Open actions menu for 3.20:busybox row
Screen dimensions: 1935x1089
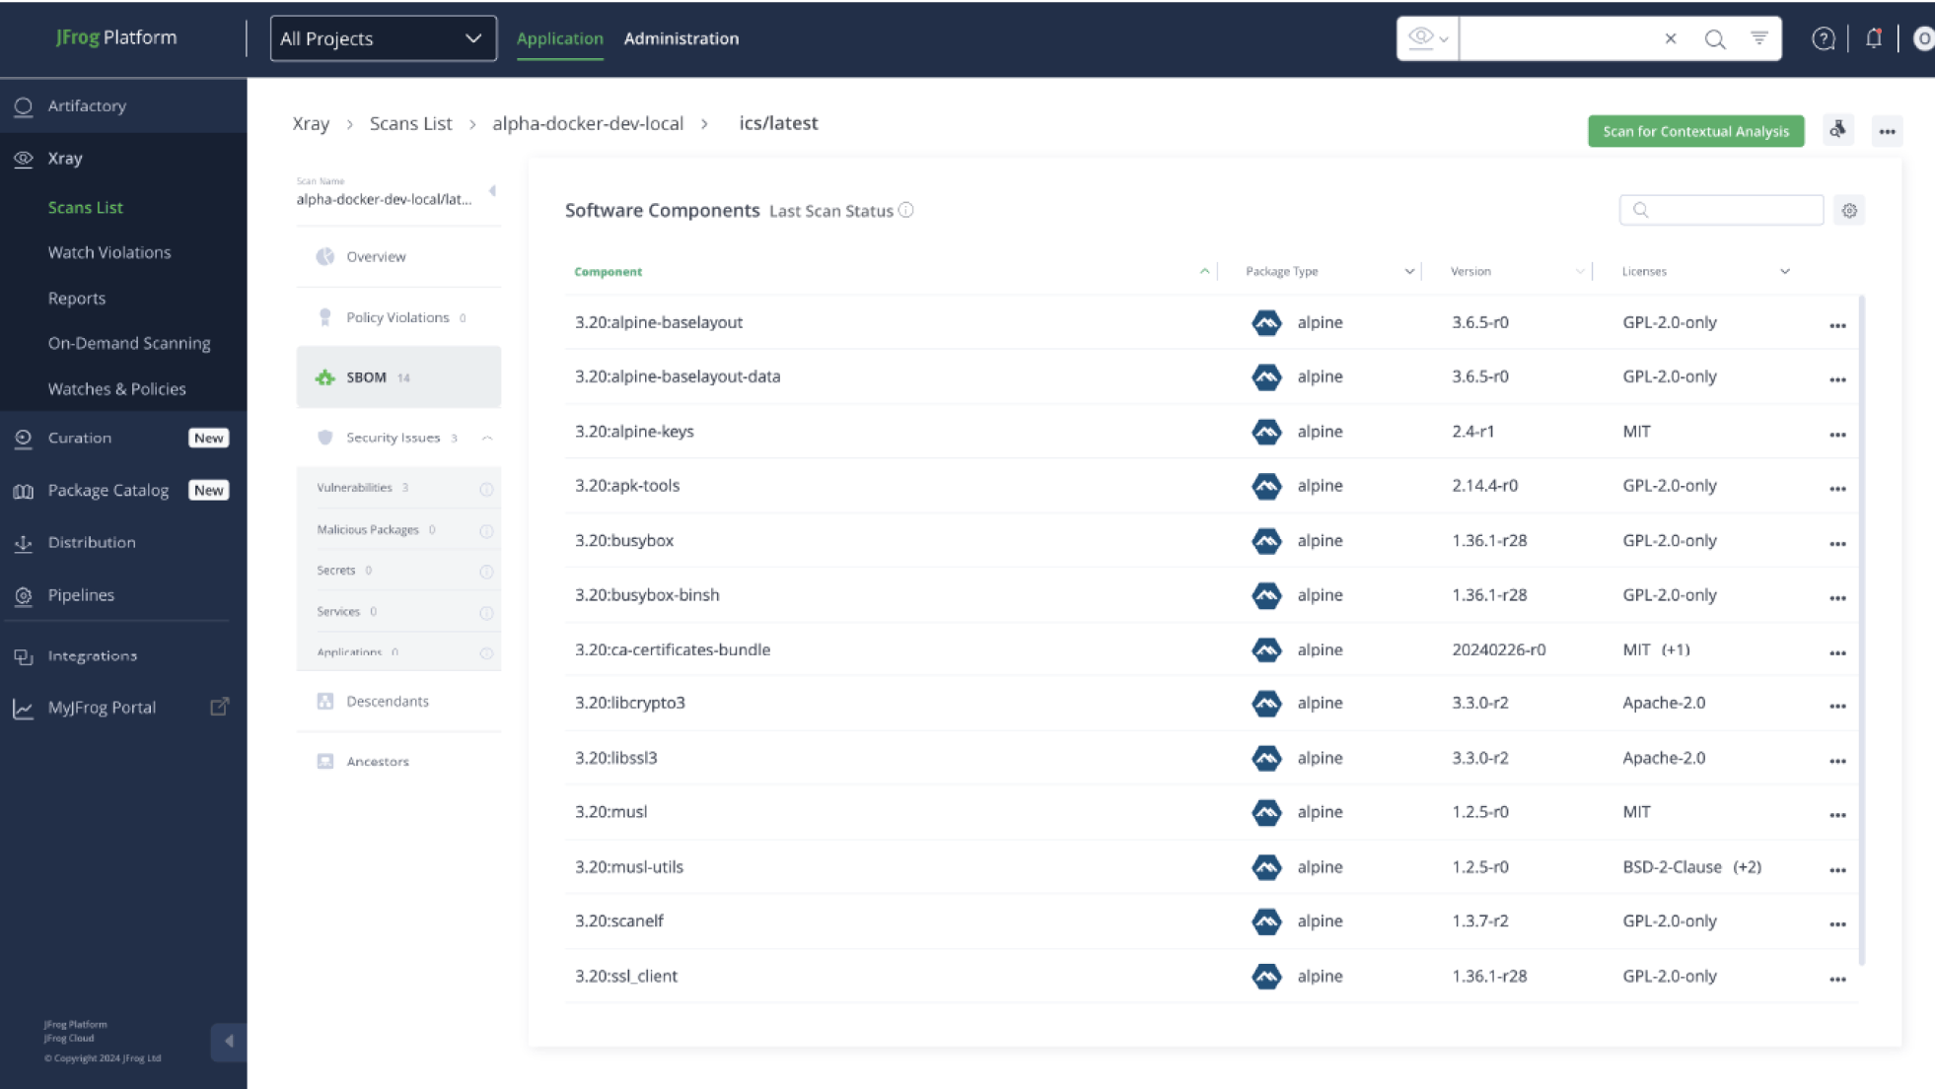click(x=1837, y=544)
